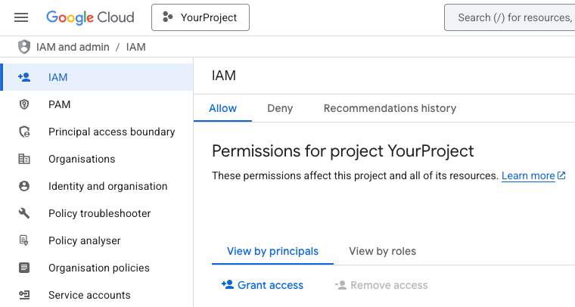Click the Grant access button

[x=263, y=285]
